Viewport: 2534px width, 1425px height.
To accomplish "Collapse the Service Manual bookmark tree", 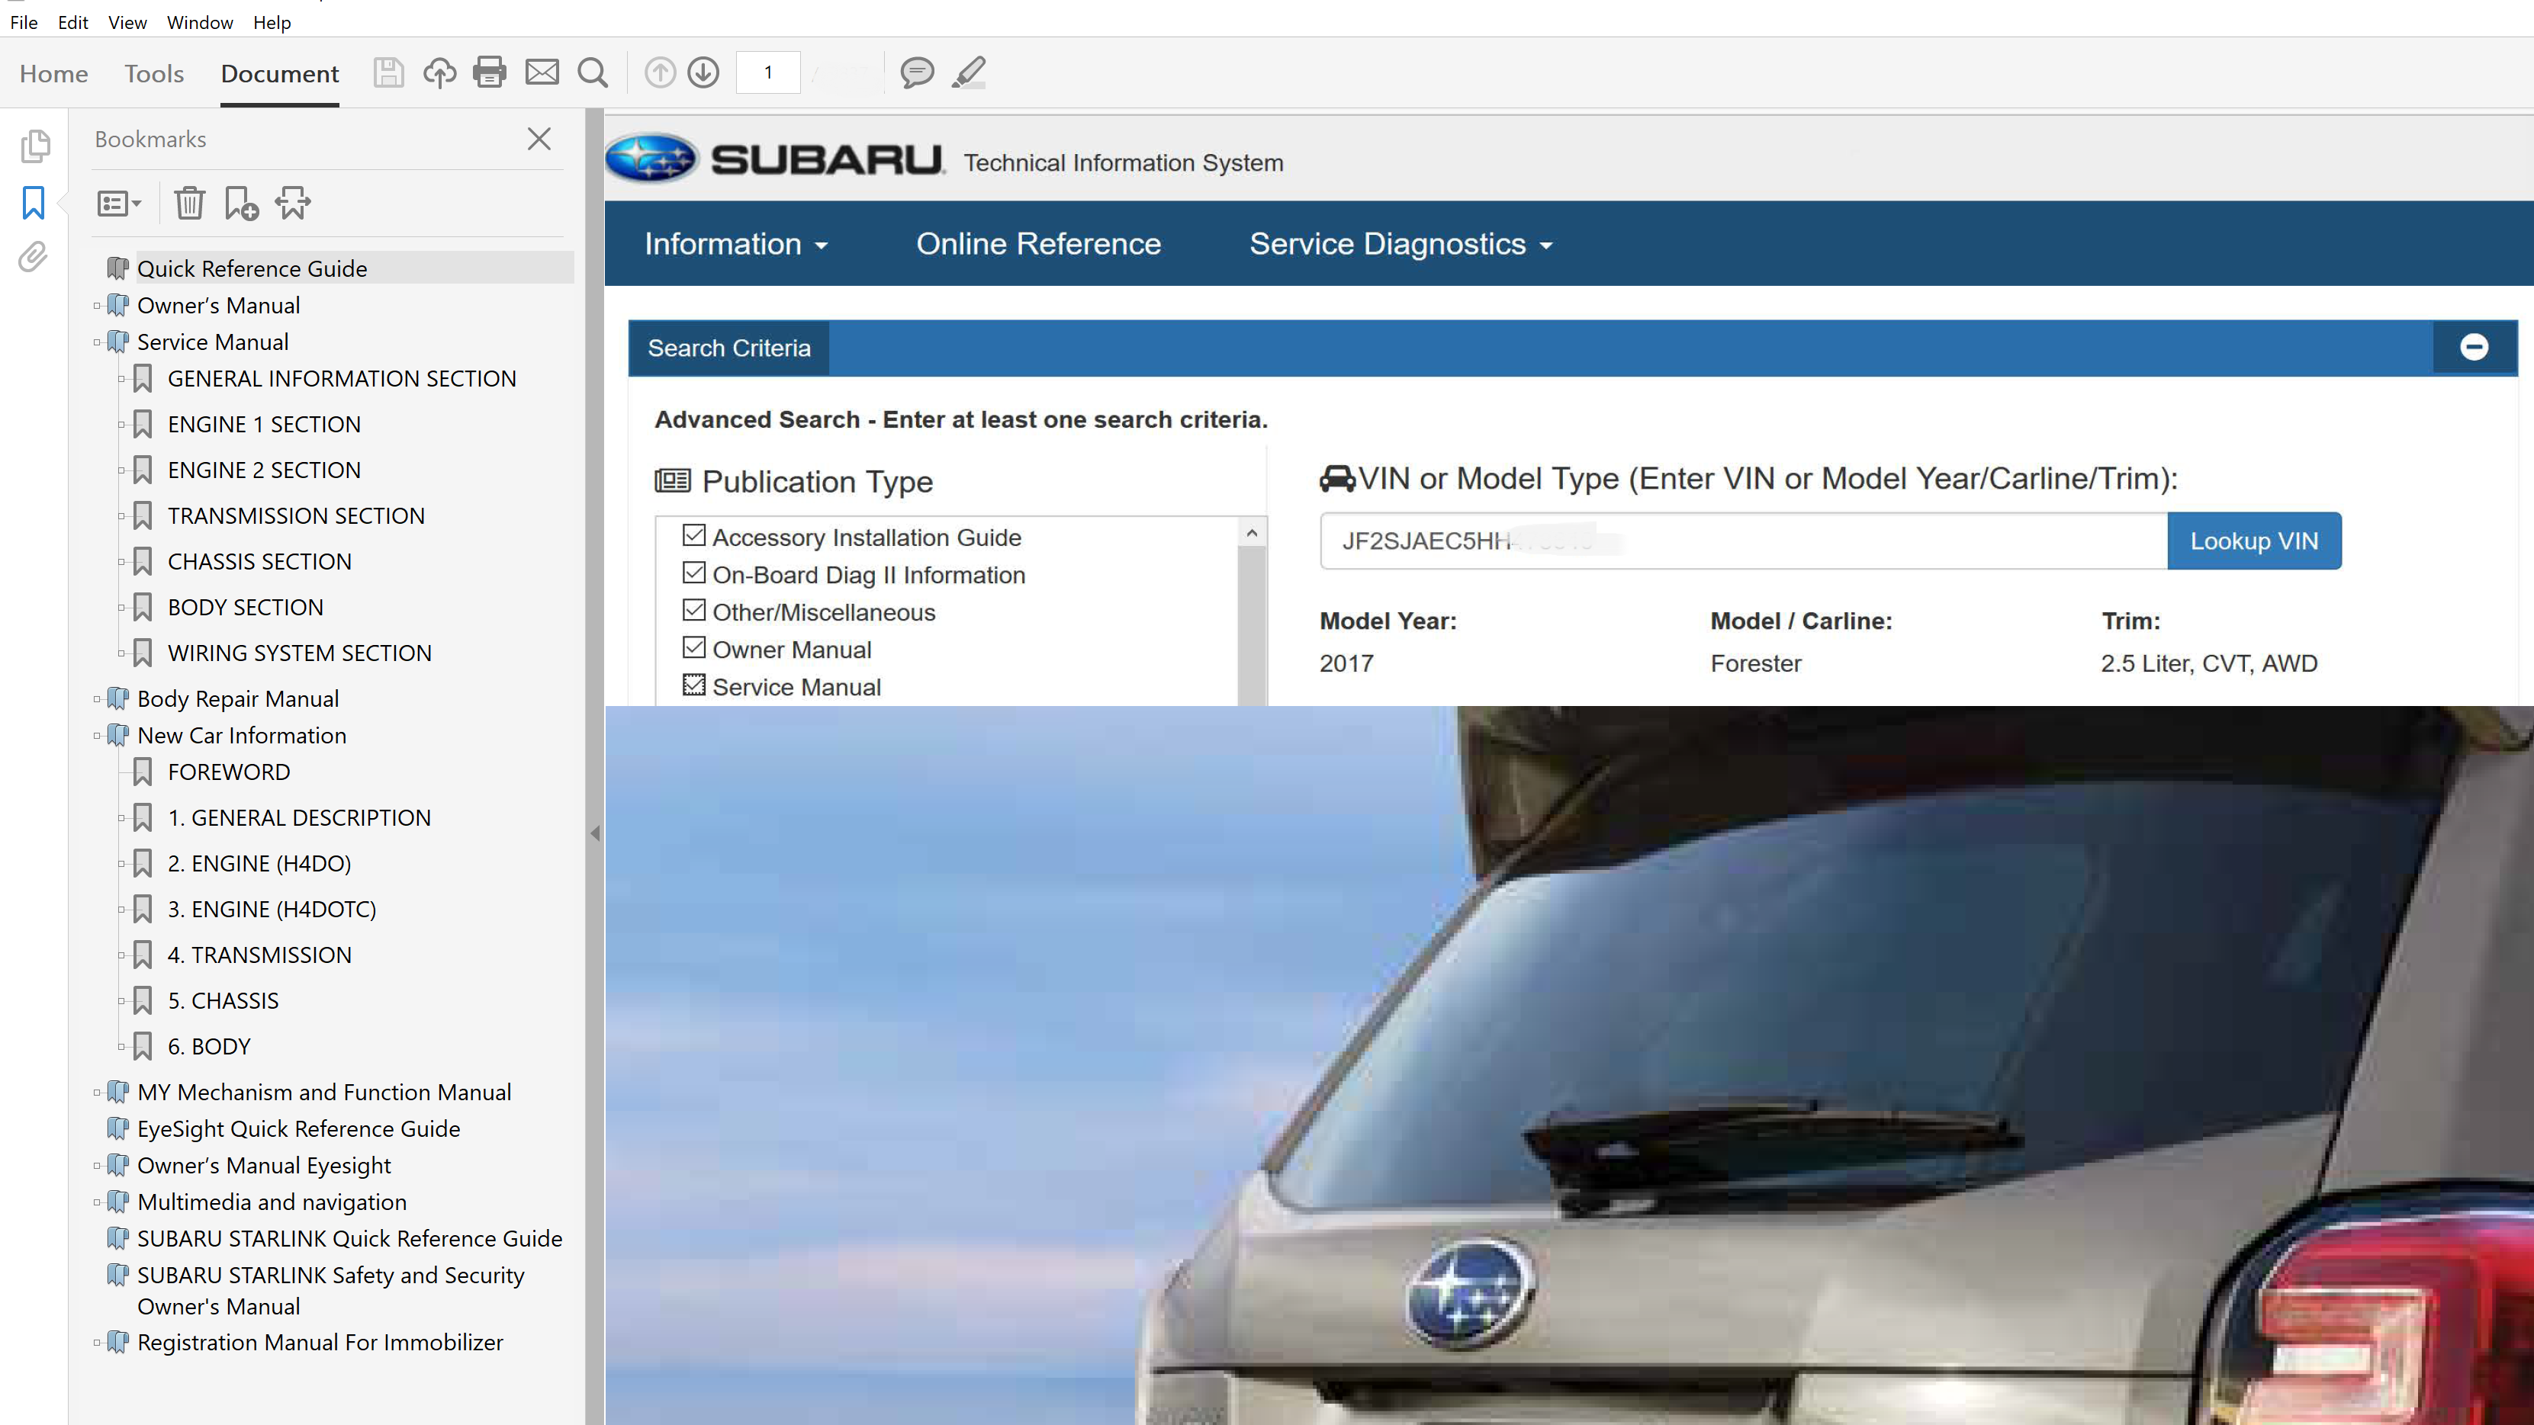I will point(98,342).
